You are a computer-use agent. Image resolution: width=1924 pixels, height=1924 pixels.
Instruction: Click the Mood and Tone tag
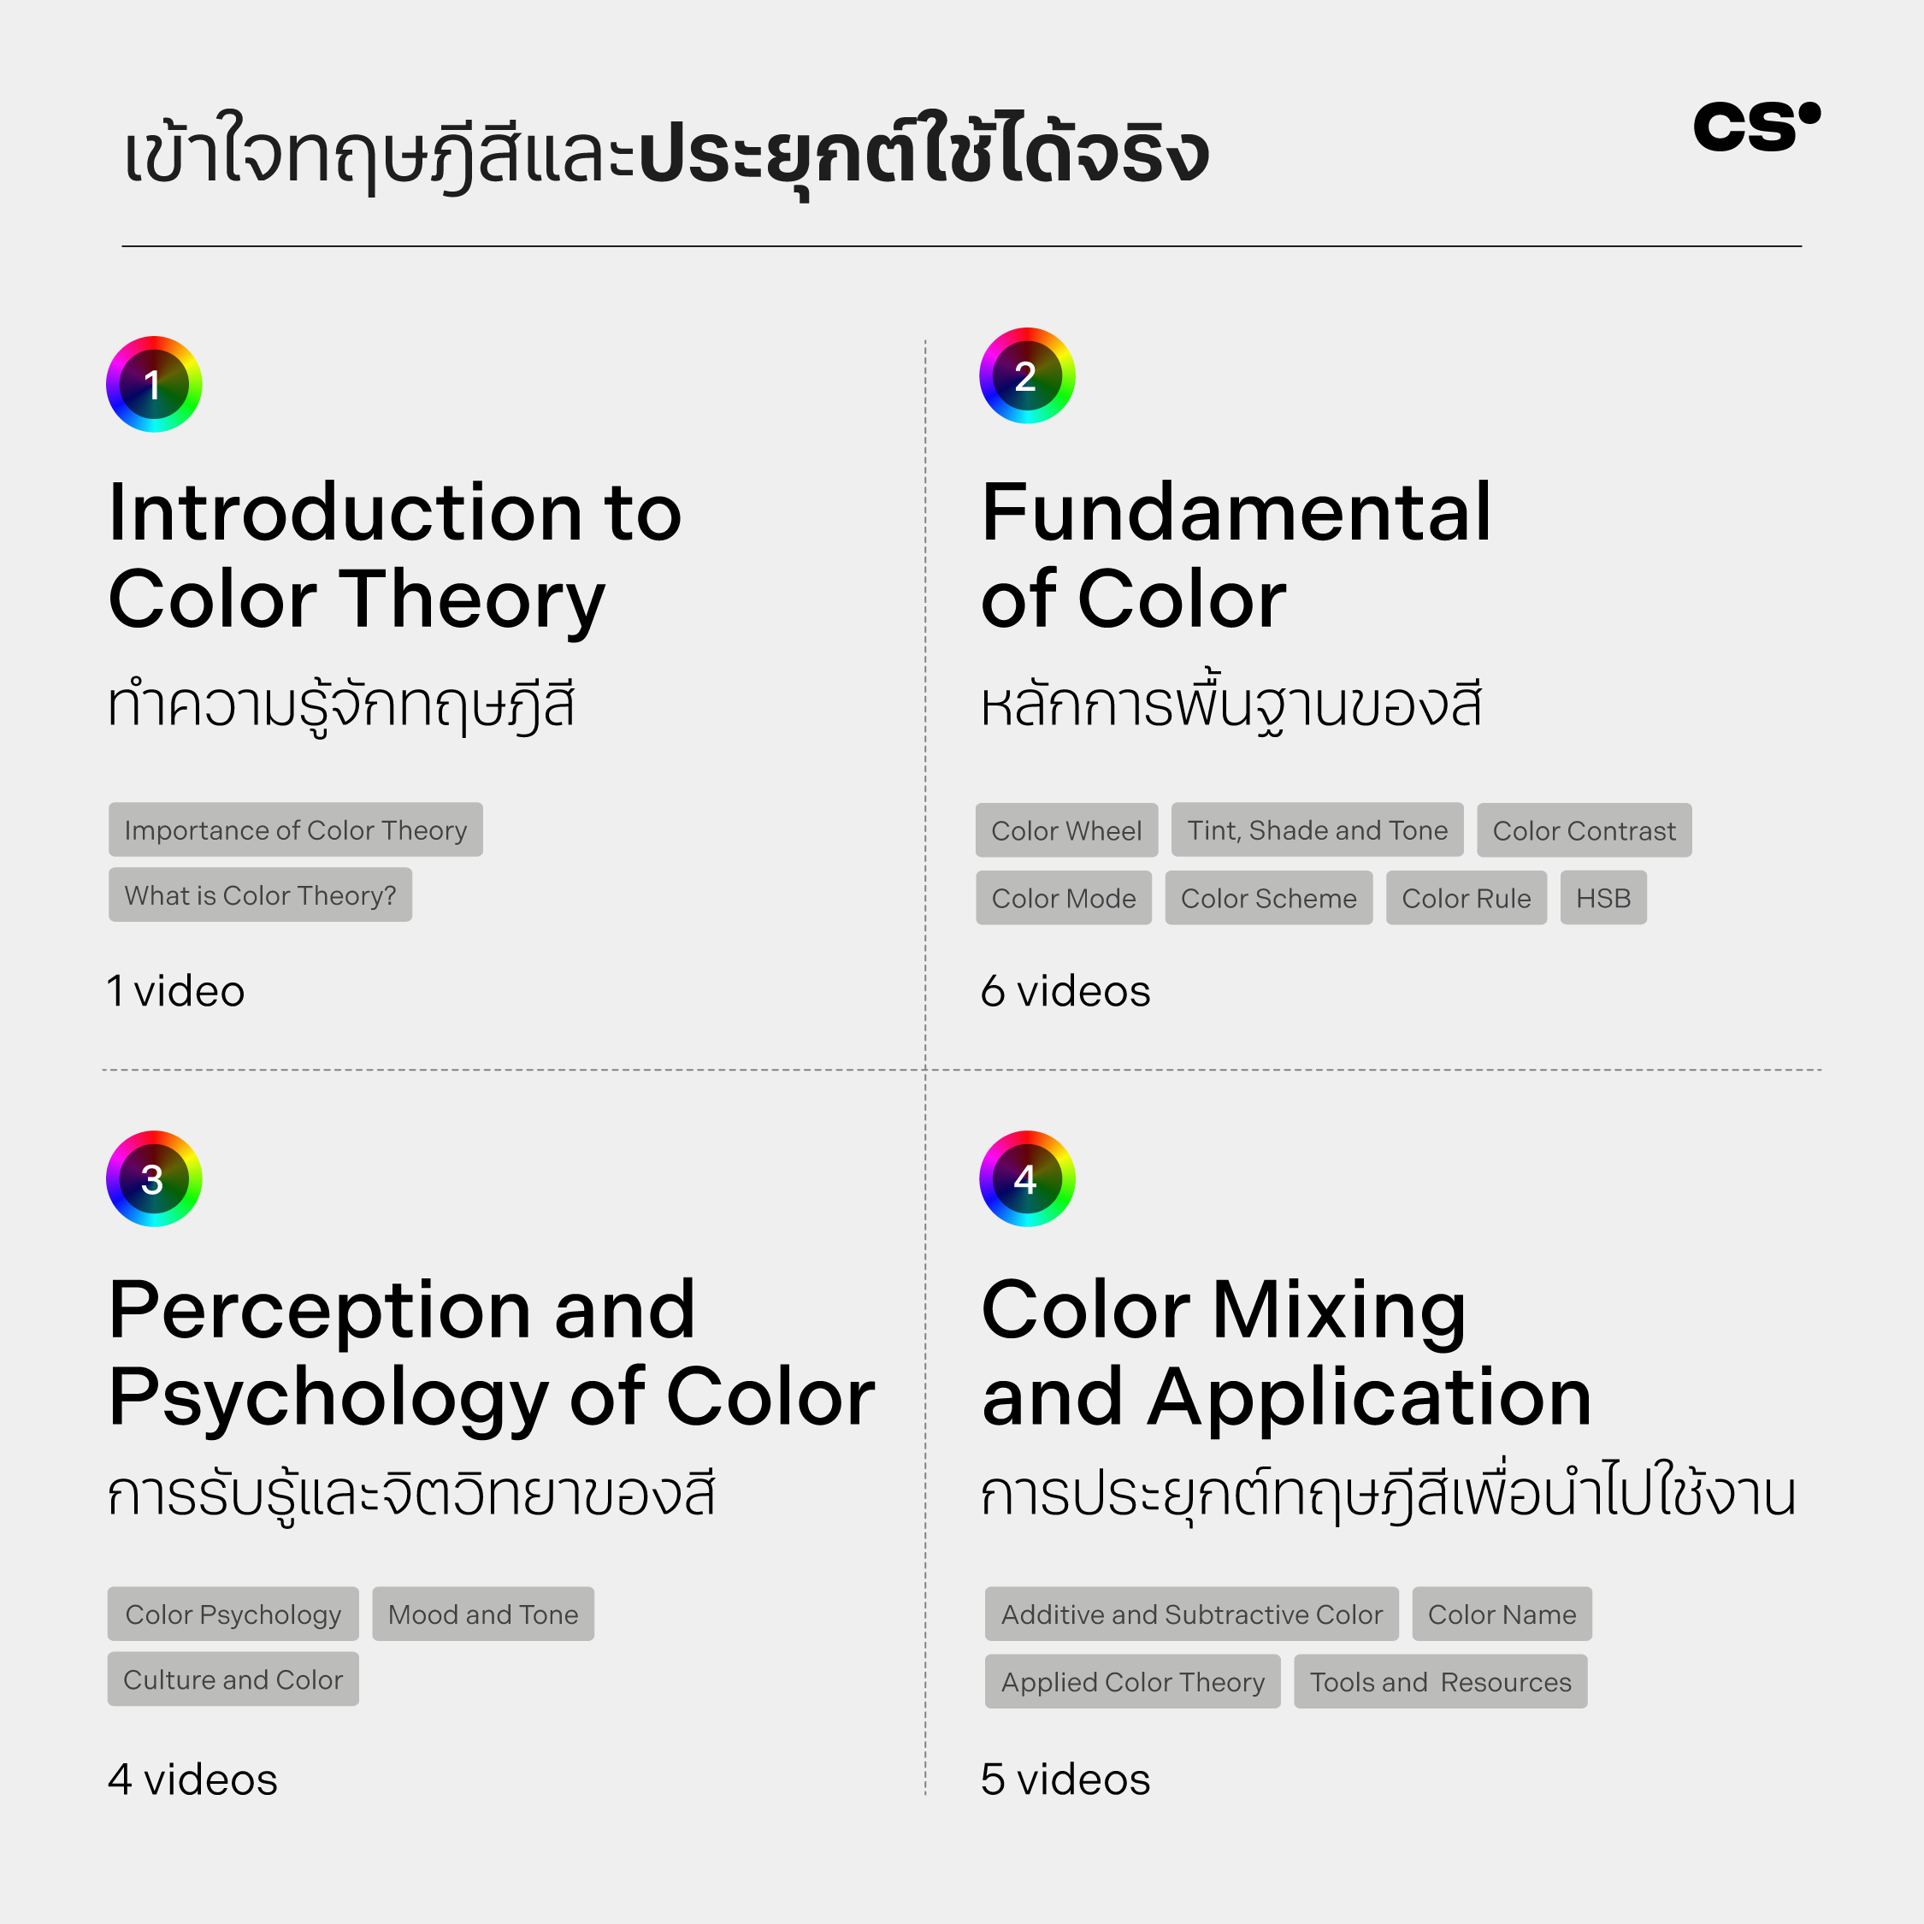[483, 1614]
